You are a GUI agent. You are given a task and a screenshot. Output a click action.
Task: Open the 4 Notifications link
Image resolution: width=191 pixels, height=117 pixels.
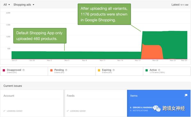139,111
